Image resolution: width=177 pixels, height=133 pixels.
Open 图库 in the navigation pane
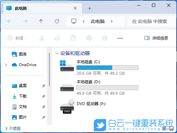(19, 54)
